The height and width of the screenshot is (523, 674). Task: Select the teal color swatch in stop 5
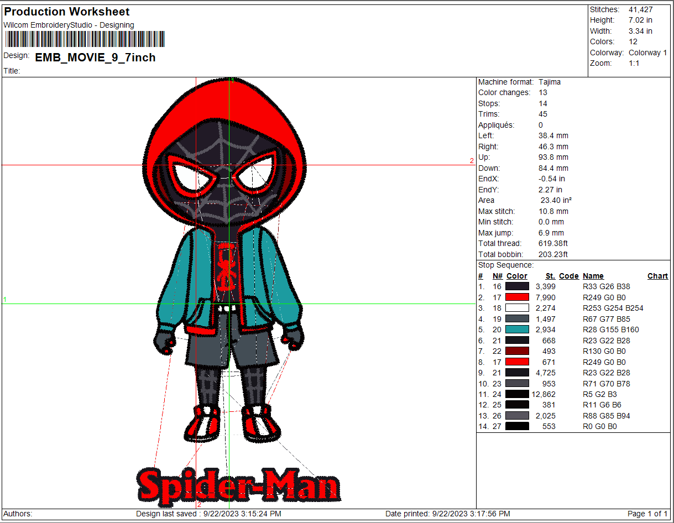517,330
